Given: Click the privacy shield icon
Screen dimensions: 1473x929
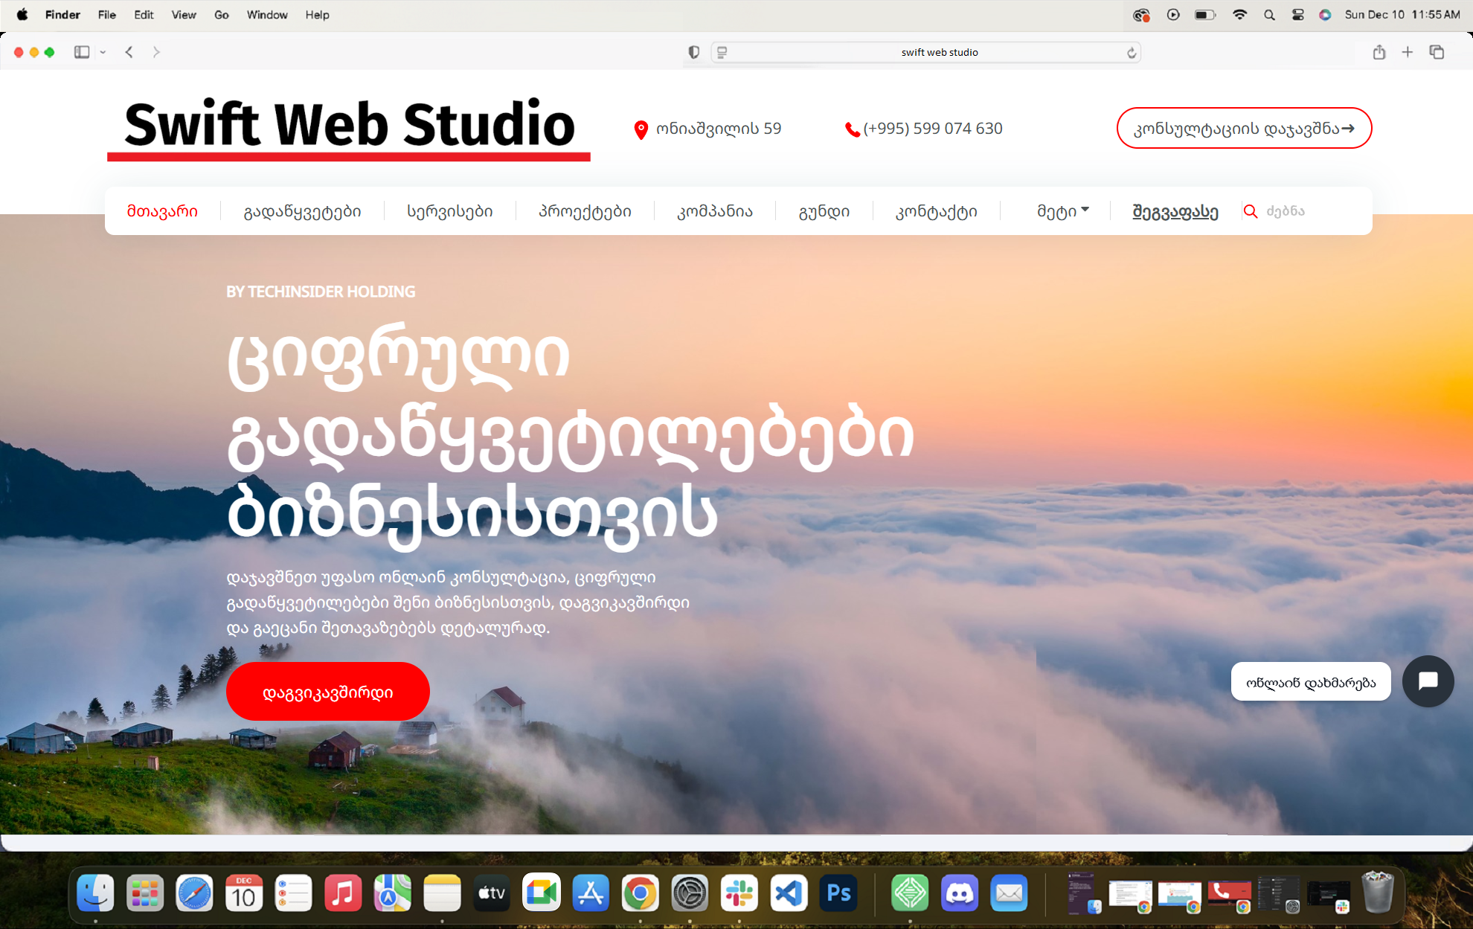Looking at the screenshot, I should (x=693, y=52).
